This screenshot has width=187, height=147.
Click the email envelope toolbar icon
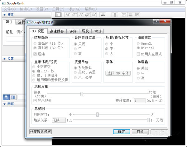pos(124,15)
